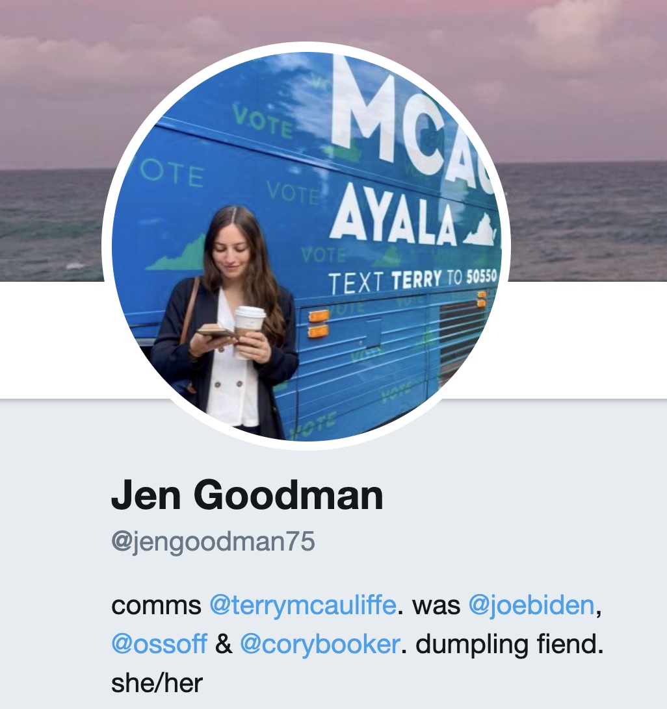Open Jen Goodman's circular profile photo
The image size is (667, 709).
307,247
